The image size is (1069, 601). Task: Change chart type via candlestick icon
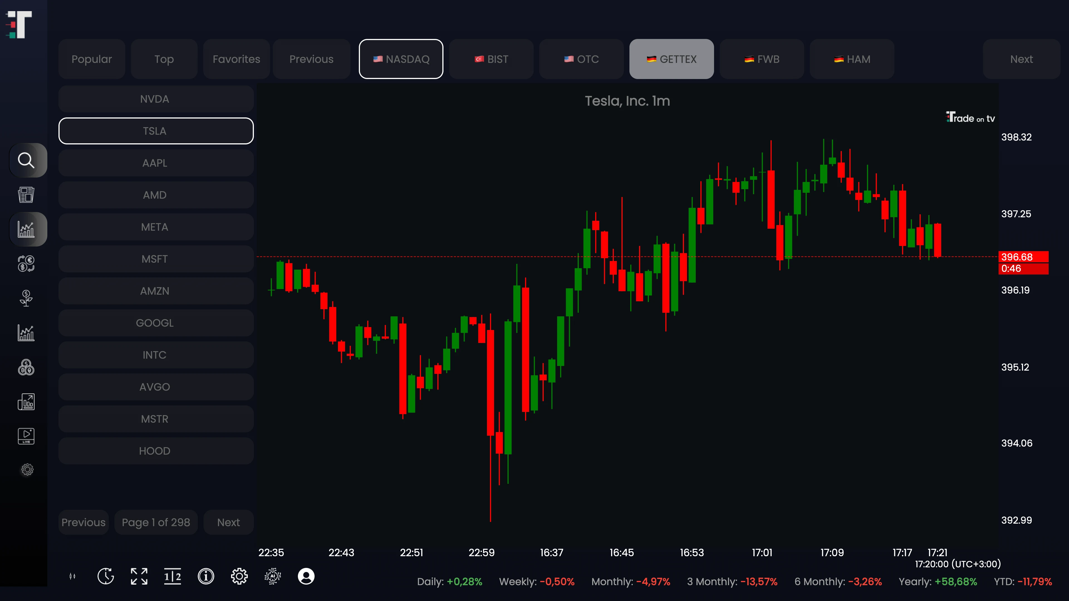tap(72, 576)
